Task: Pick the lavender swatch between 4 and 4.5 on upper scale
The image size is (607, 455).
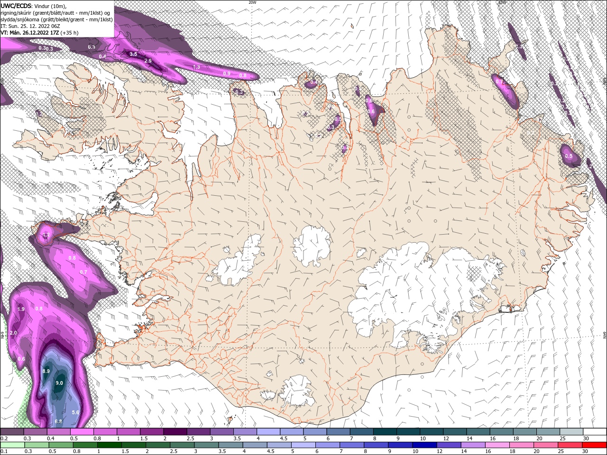Action: tap(269, 432)
